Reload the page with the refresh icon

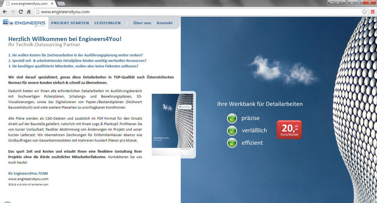point(21,12)
